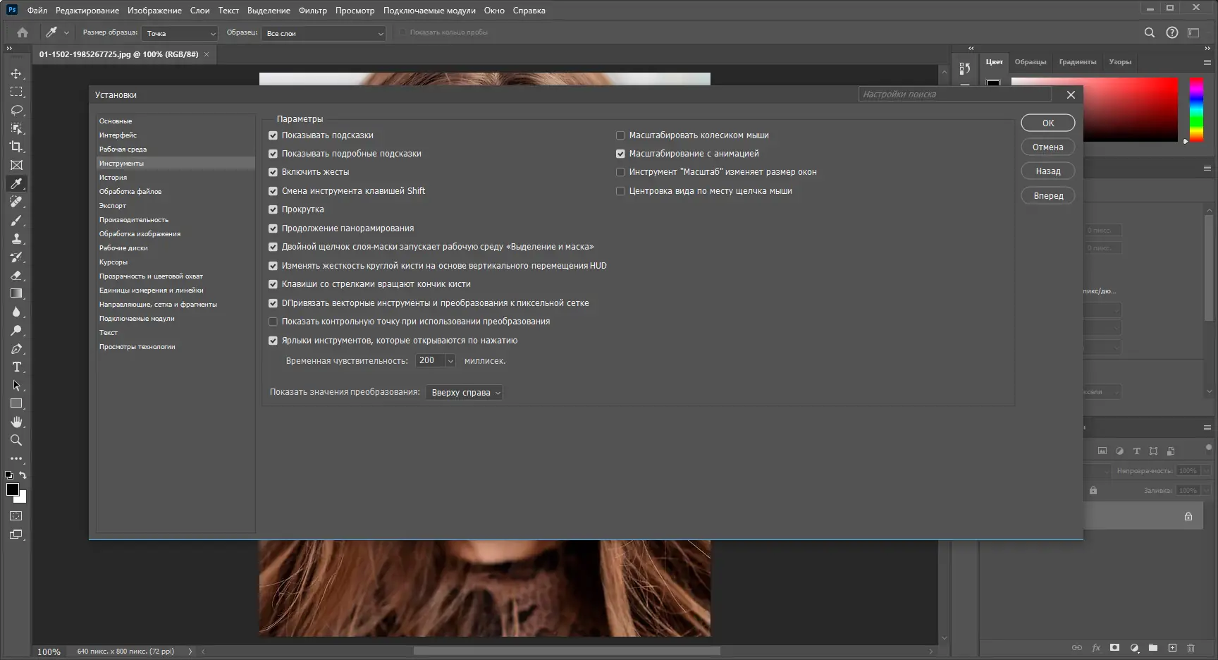Open the fx layer styles menu

[x=1097, y=647]
